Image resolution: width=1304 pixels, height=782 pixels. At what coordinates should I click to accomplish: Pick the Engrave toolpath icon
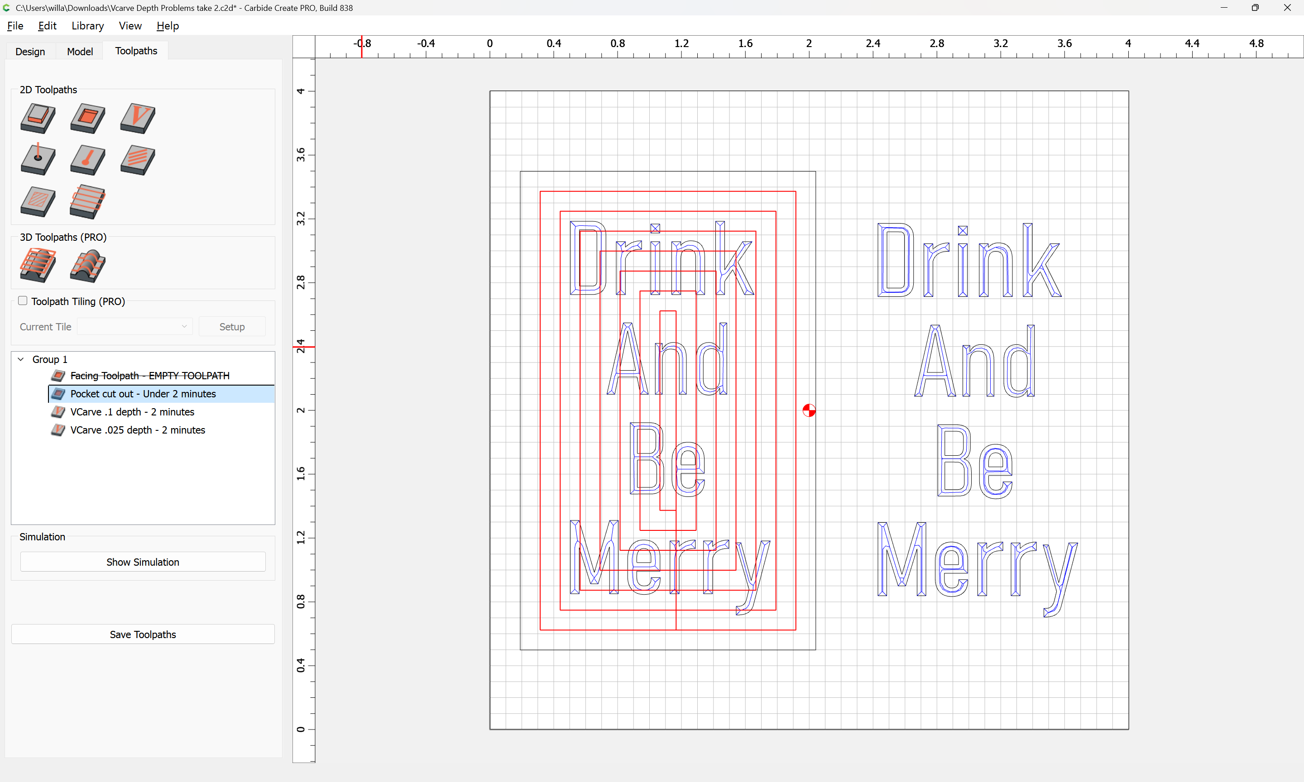87,159
